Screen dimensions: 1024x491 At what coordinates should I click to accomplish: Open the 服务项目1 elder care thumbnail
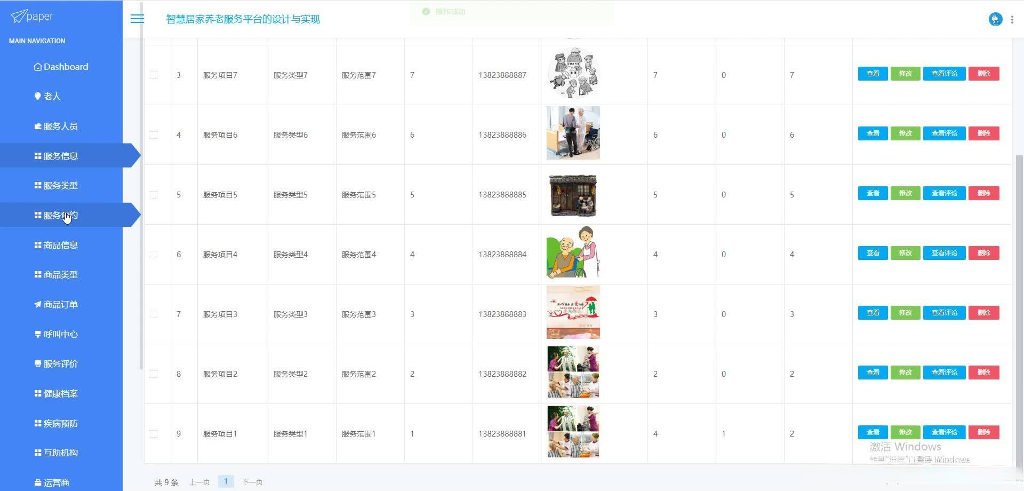573,432
